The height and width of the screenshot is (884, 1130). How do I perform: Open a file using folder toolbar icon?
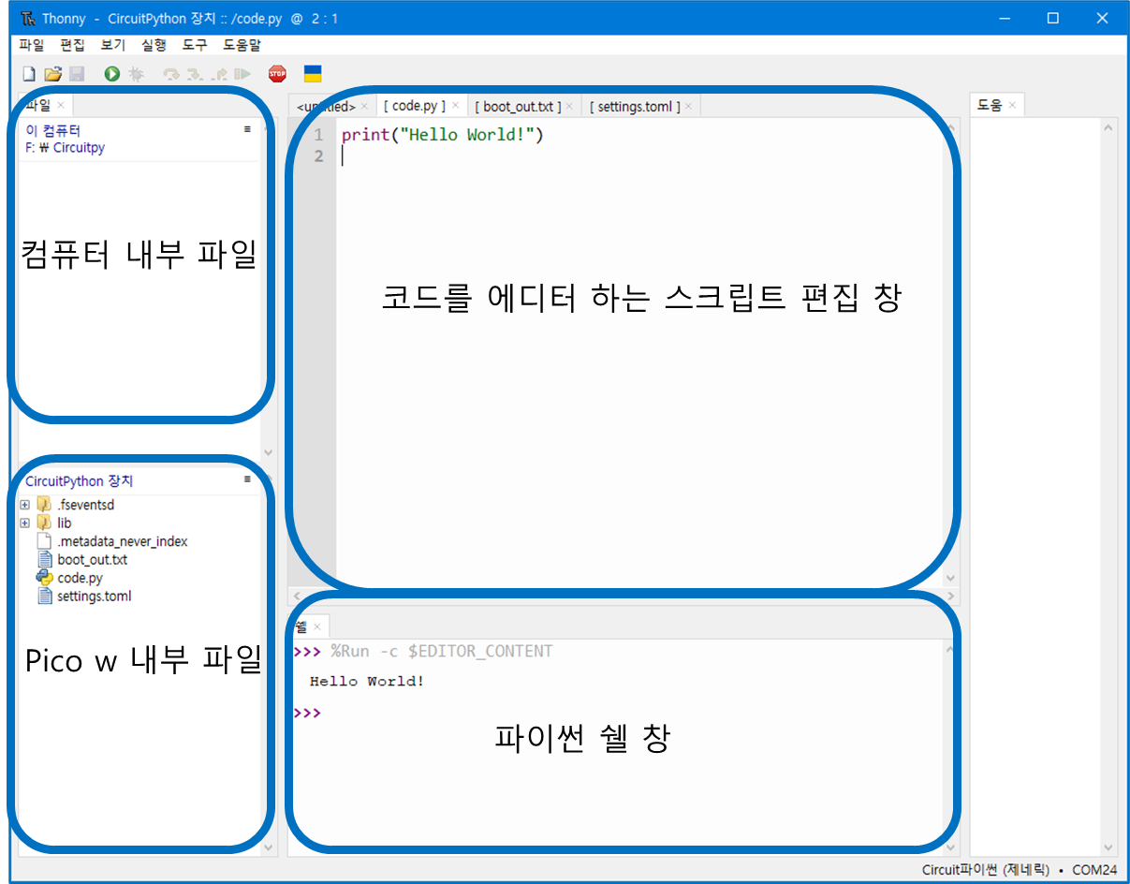pyautogui.click(x=53, y=74)
